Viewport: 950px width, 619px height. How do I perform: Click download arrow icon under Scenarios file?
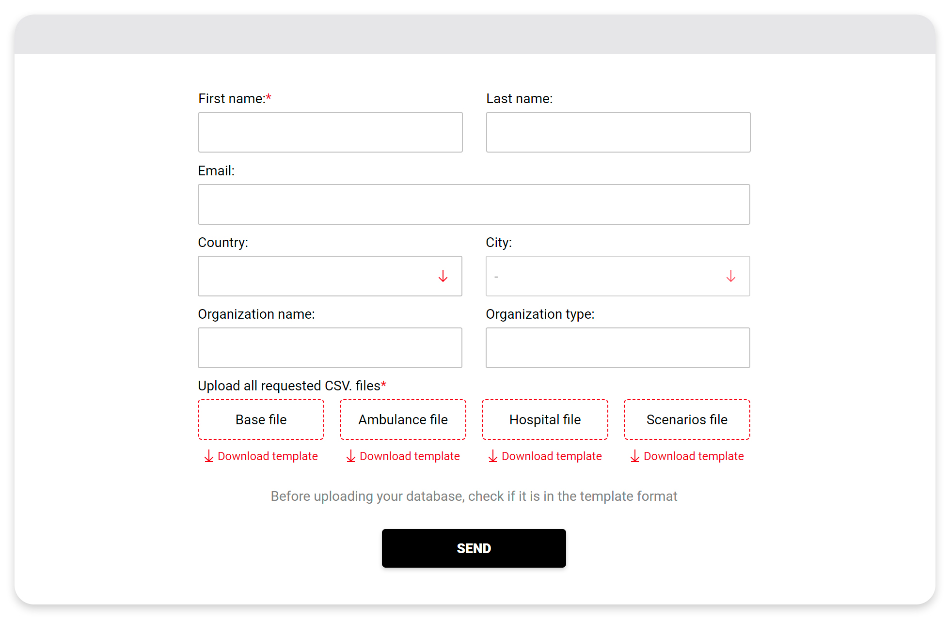[634, 456]
